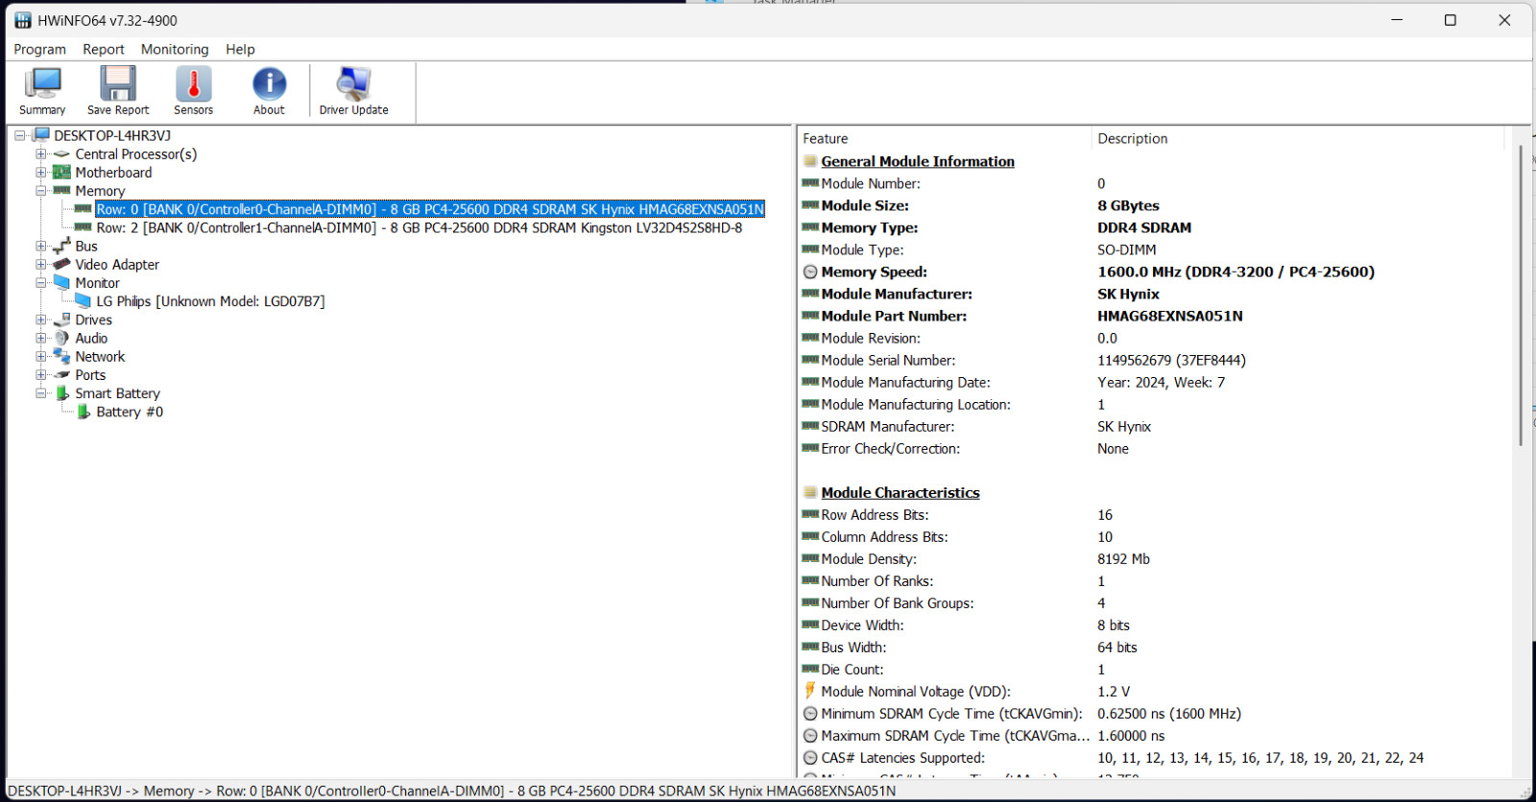Screen dimensions: 1536x802
Task: Click the HWiNFO64 title bar app icon
Action: click(x=23, y=20)
